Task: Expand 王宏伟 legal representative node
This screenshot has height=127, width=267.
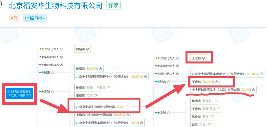Action: click(x=203, y=58)
